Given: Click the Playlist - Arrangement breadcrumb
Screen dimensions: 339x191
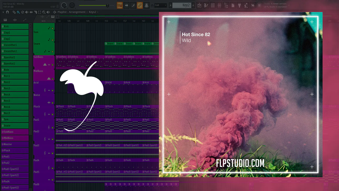Looking at the screenshot, I should 71,12.
